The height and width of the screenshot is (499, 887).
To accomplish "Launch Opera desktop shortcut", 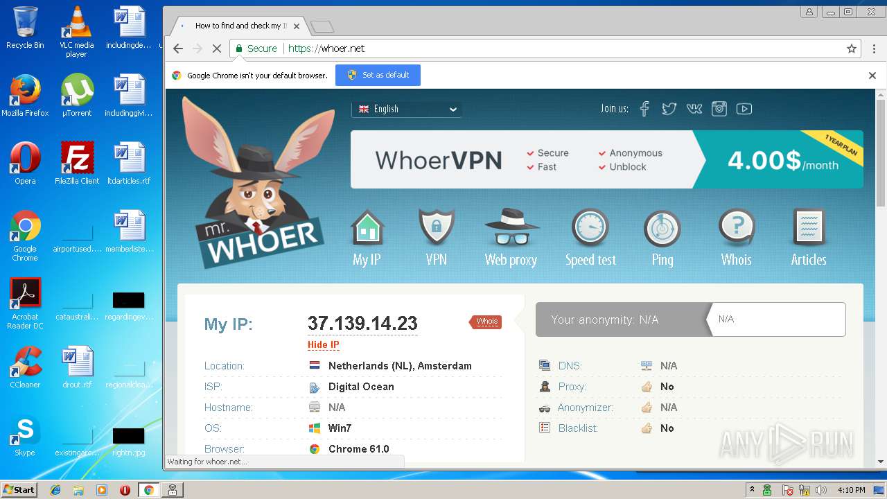I will [25, 163].
